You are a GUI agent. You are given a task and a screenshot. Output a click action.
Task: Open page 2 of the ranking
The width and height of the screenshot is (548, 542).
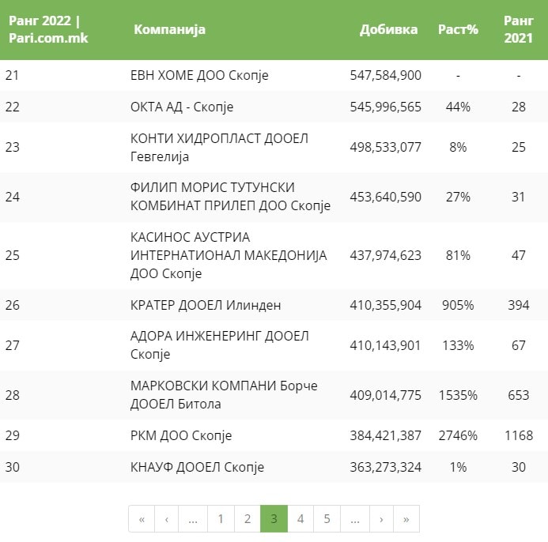pyautogui.click(x=248, y=519)
